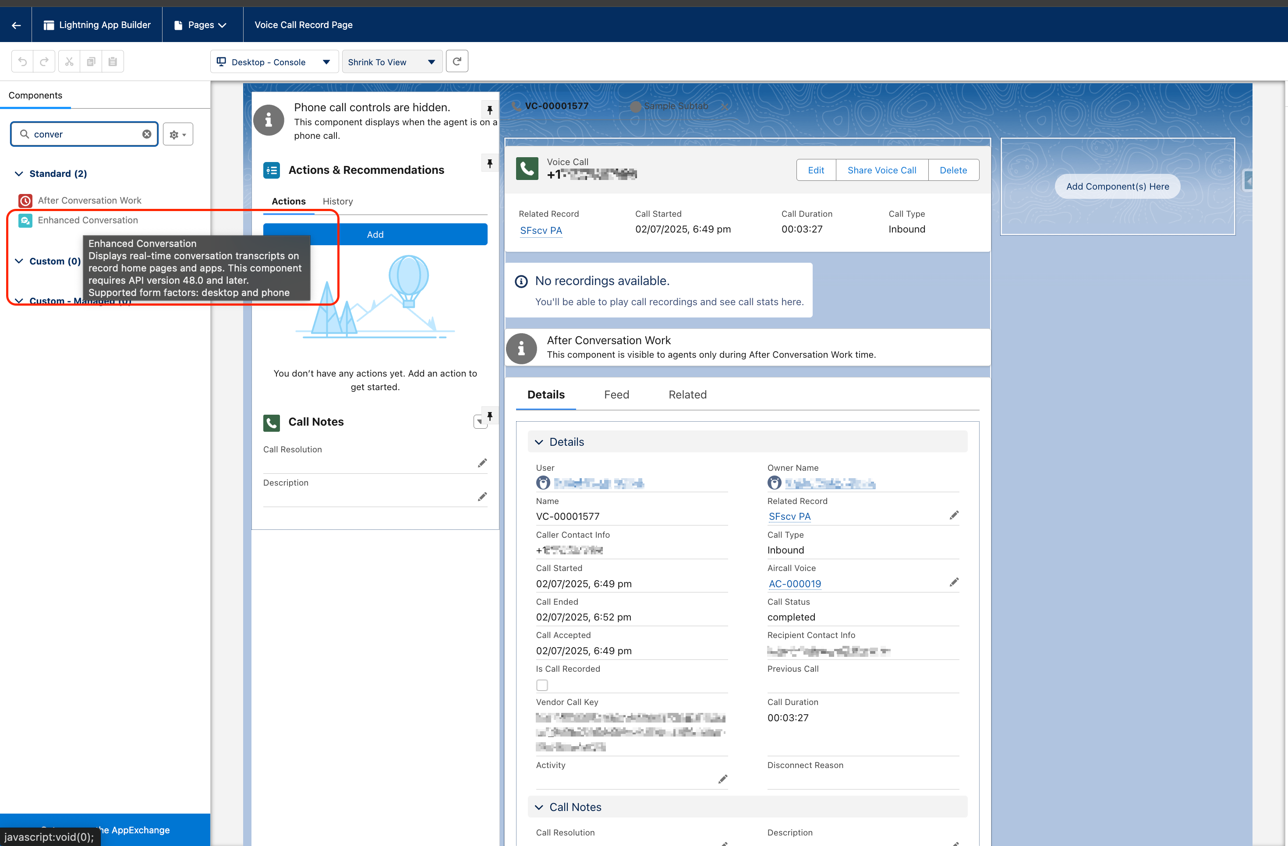Go back using the arrow icon

coord(16,25)
